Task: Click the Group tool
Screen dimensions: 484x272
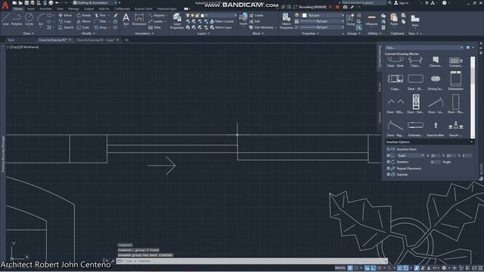Action: pyautogui.click(x=350, y=20)
